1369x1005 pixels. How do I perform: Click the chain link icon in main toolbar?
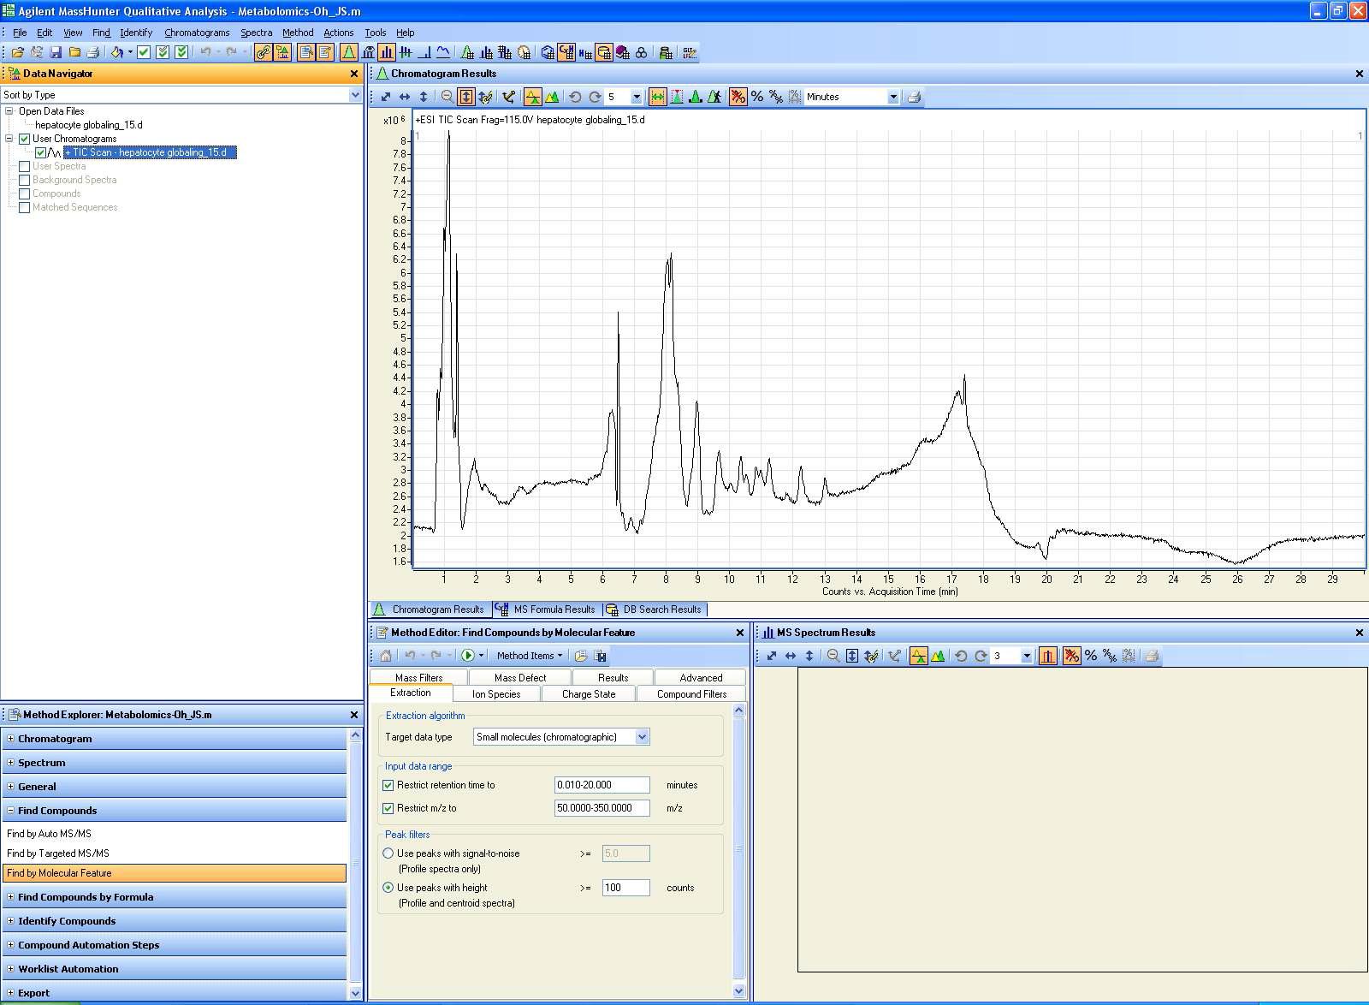(x=263, y=52)
